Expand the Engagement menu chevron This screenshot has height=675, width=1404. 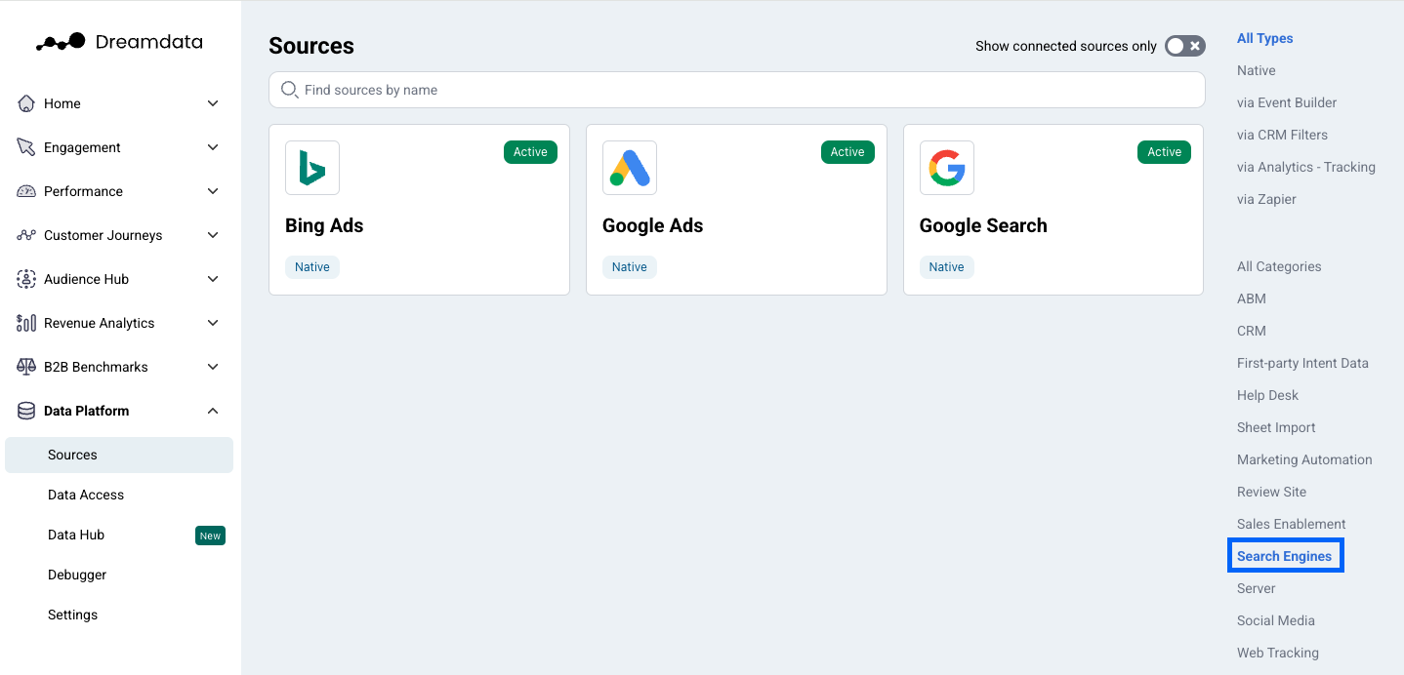click(213, 147)
